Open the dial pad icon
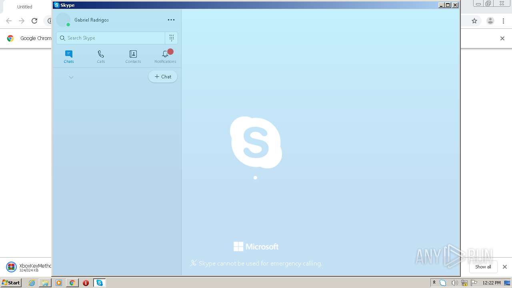 tap(172, 38)
